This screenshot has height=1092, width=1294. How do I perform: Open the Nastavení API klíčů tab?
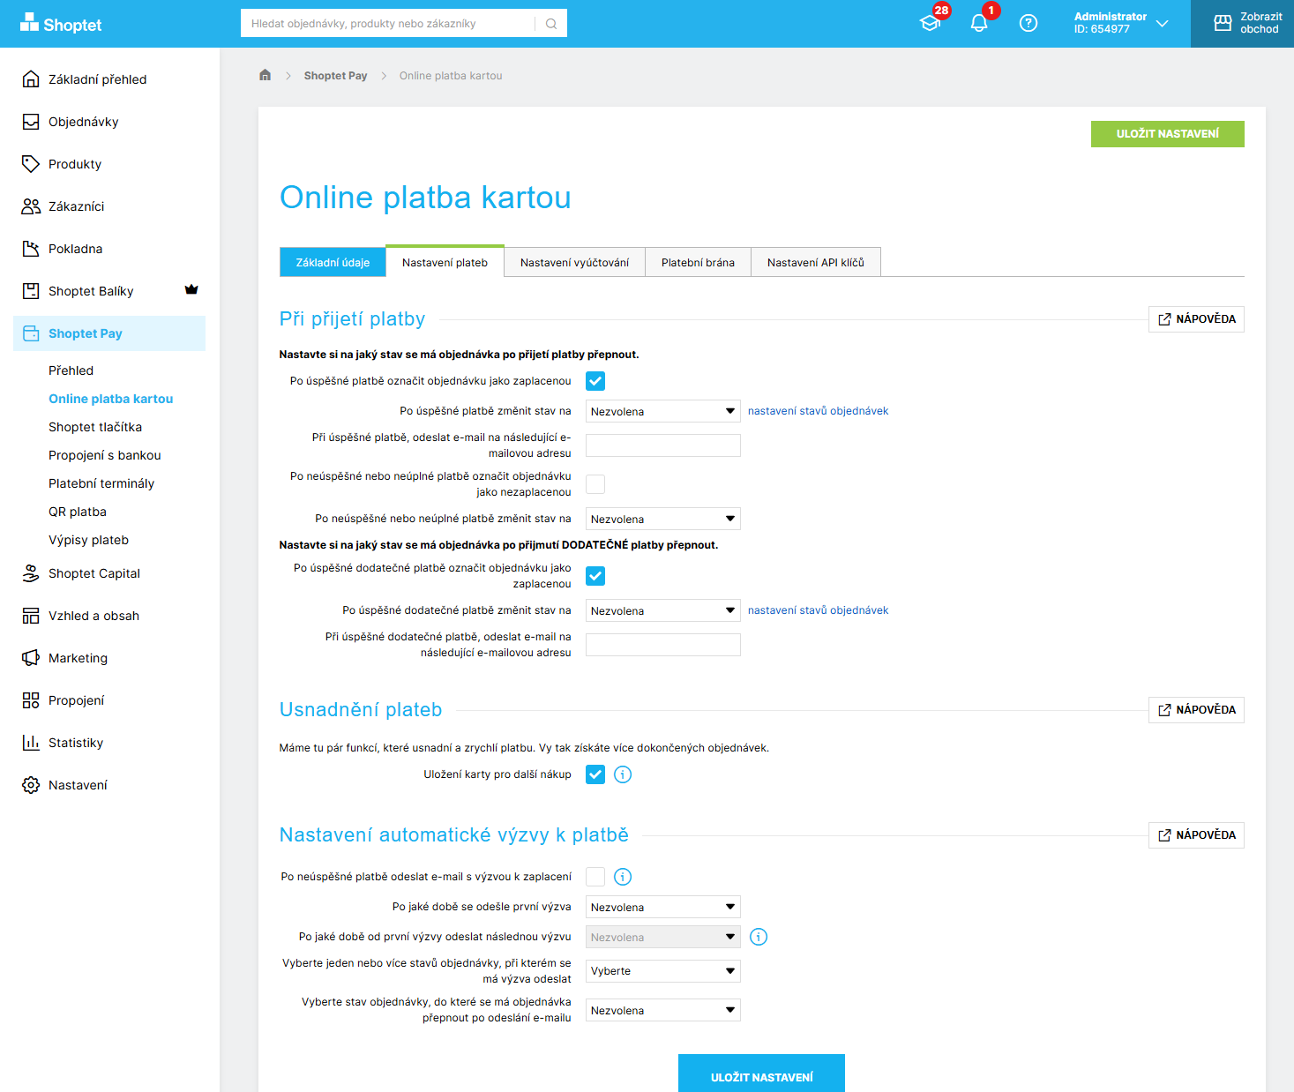pyautogui.click(x=815, y=263)
